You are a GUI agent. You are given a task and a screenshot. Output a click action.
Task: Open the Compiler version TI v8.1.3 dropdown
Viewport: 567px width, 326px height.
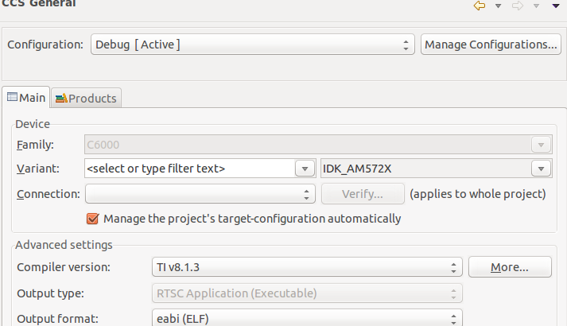pos(306,267)
